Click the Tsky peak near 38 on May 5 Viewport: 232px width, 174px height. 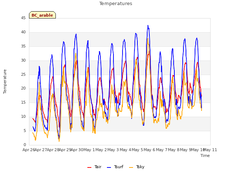[x=148, y=38]
